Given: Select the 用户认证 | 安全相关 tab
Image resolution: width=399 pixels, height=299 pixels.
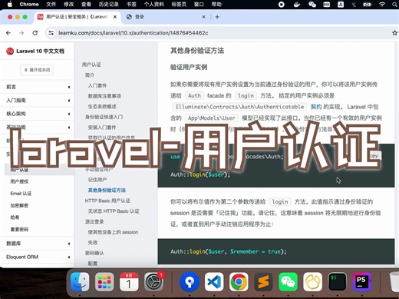Looking at the screenshot, I should (77, 17).
